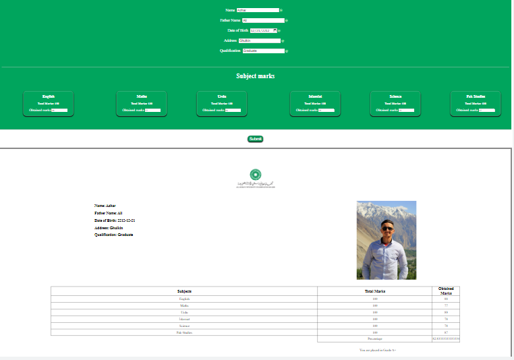Click the Date of Birth date field
This screenshot has height=360, width=514.
(x=263, y=30)
